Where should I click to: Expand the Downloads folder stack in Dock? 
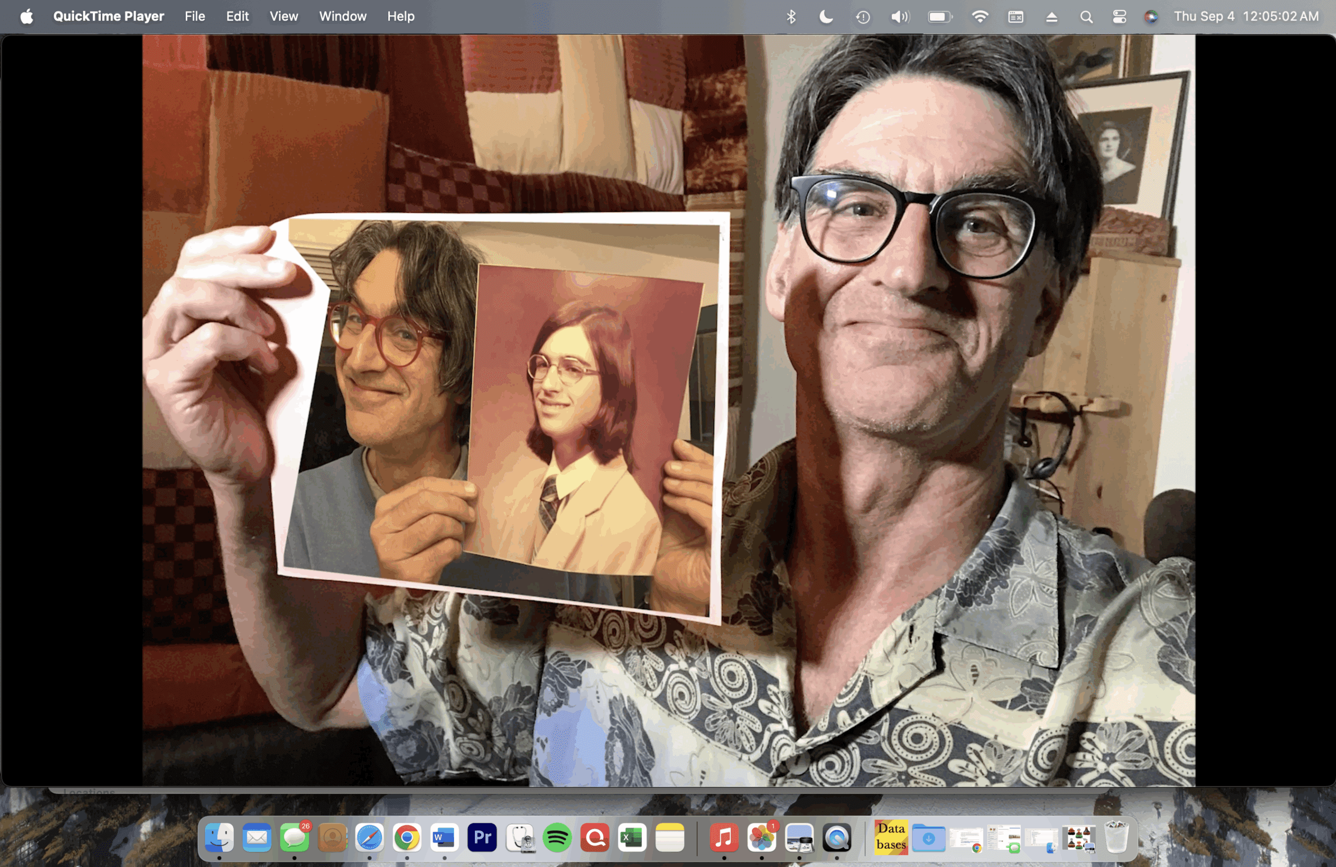tap(928, 838)
